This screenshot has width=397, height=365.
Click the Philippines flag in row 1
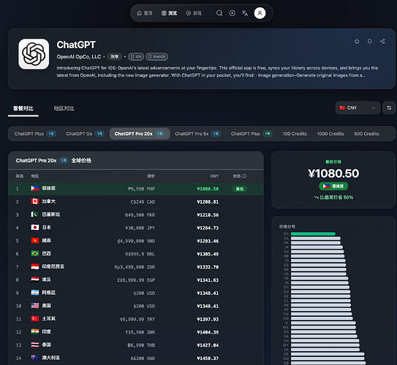(35, 188)
